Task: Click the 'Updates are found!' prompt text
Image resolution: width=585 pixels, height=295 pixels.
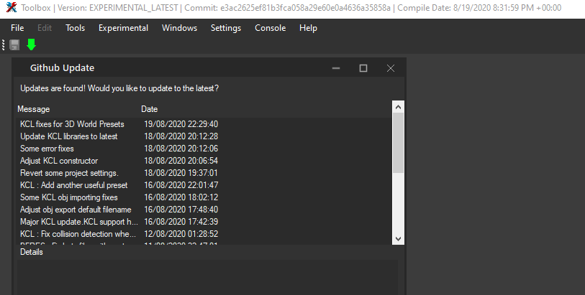Action: coord(119,88)
